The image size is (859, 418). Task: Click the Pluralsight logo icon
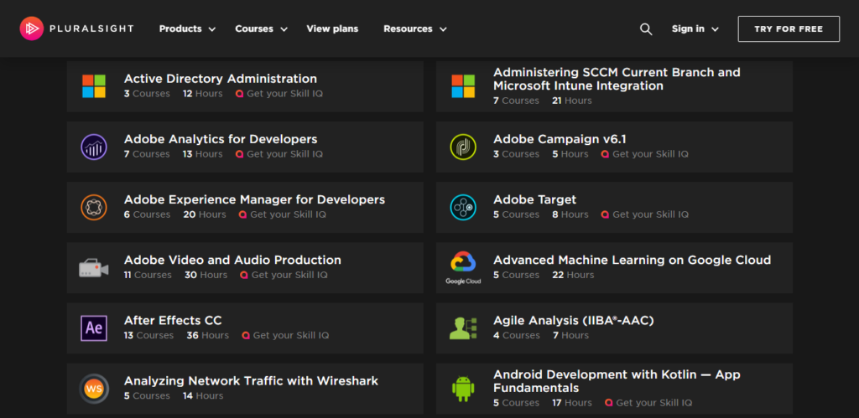coord(31,28)
